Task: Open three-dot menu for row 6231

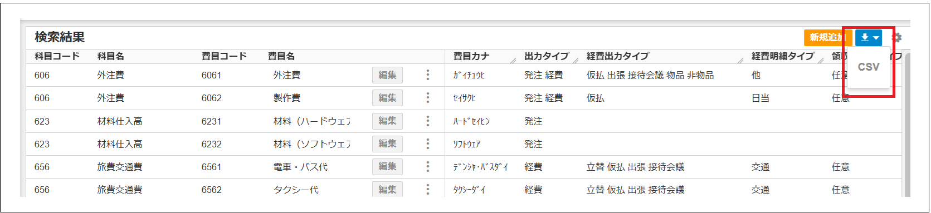Action: [428, 121]
